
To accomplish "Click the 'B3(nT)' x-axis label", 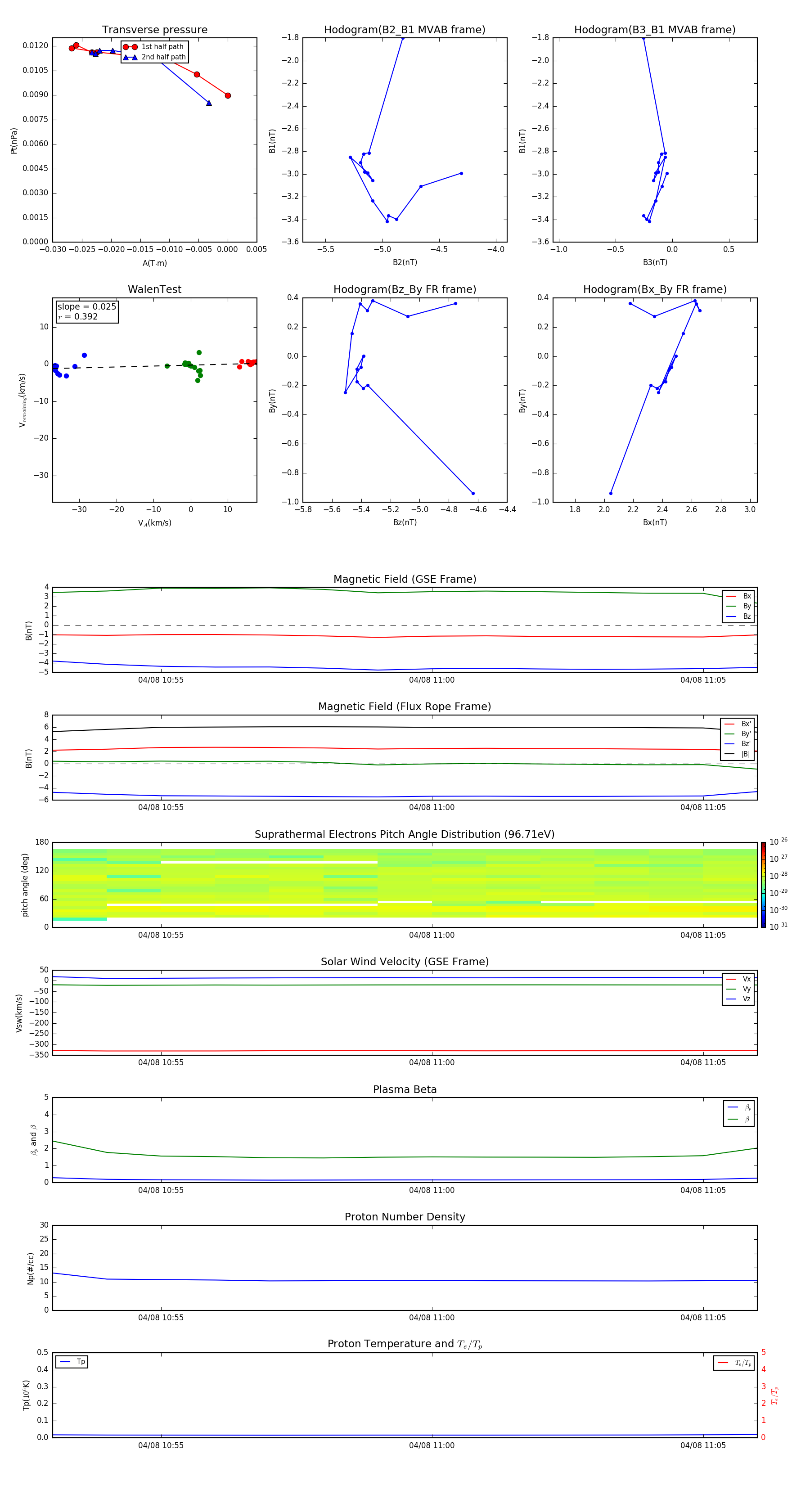I will [655, 262].
